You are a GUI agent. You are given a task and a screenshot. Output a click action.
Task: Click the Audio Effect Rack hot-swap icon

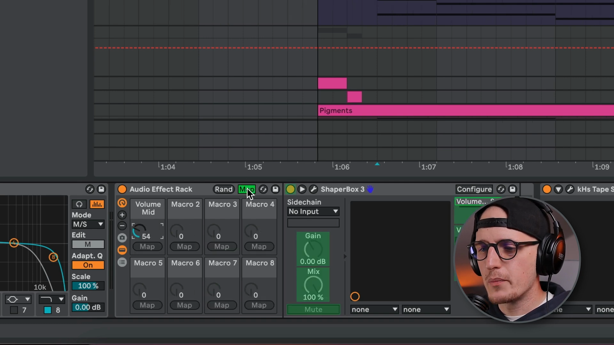263,189
